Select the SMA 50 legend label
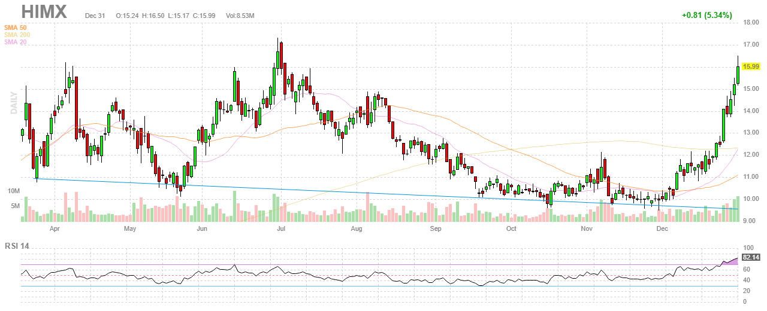The width and height of the screenshot is (767, 311). (16, 28)
